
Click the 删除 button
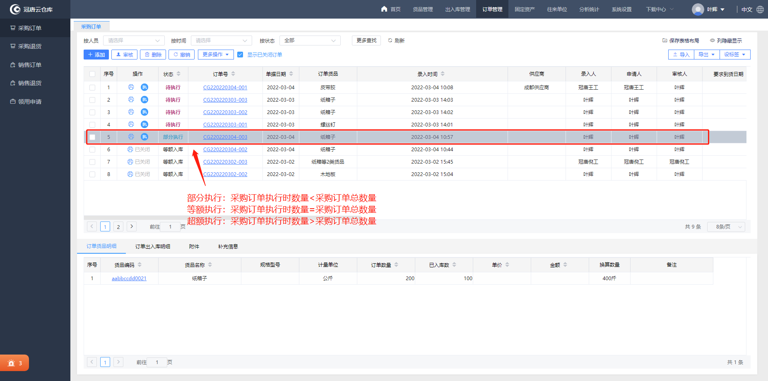point(153,55)
